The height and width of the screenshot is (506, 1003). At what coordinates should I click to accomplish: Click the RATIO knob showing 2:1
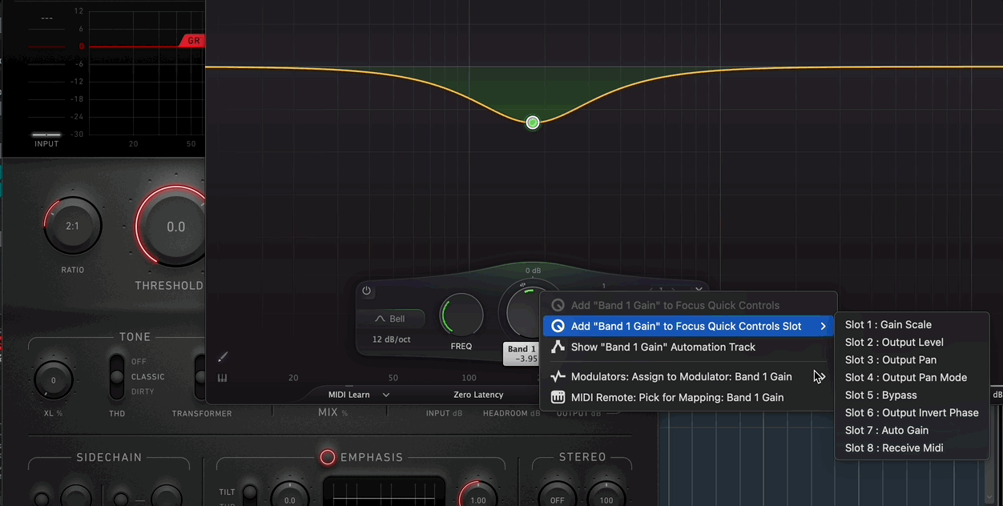tap(72, 227)
